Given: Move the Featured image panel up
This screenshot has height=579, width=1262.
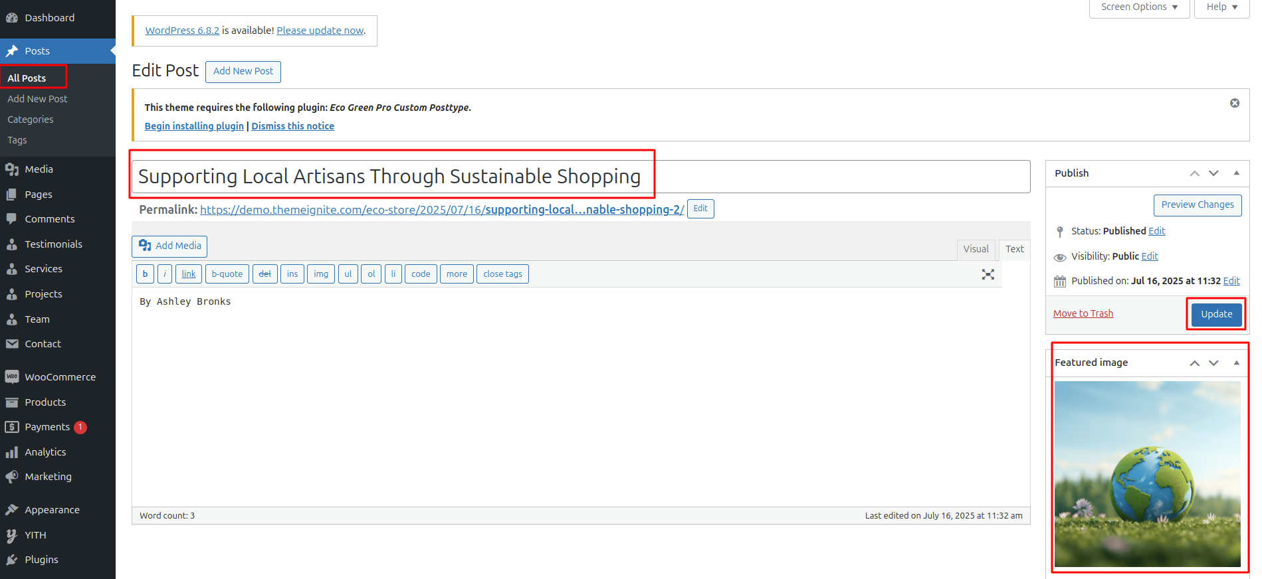Looking at the screenshot, I should [x=1194, y=363].
